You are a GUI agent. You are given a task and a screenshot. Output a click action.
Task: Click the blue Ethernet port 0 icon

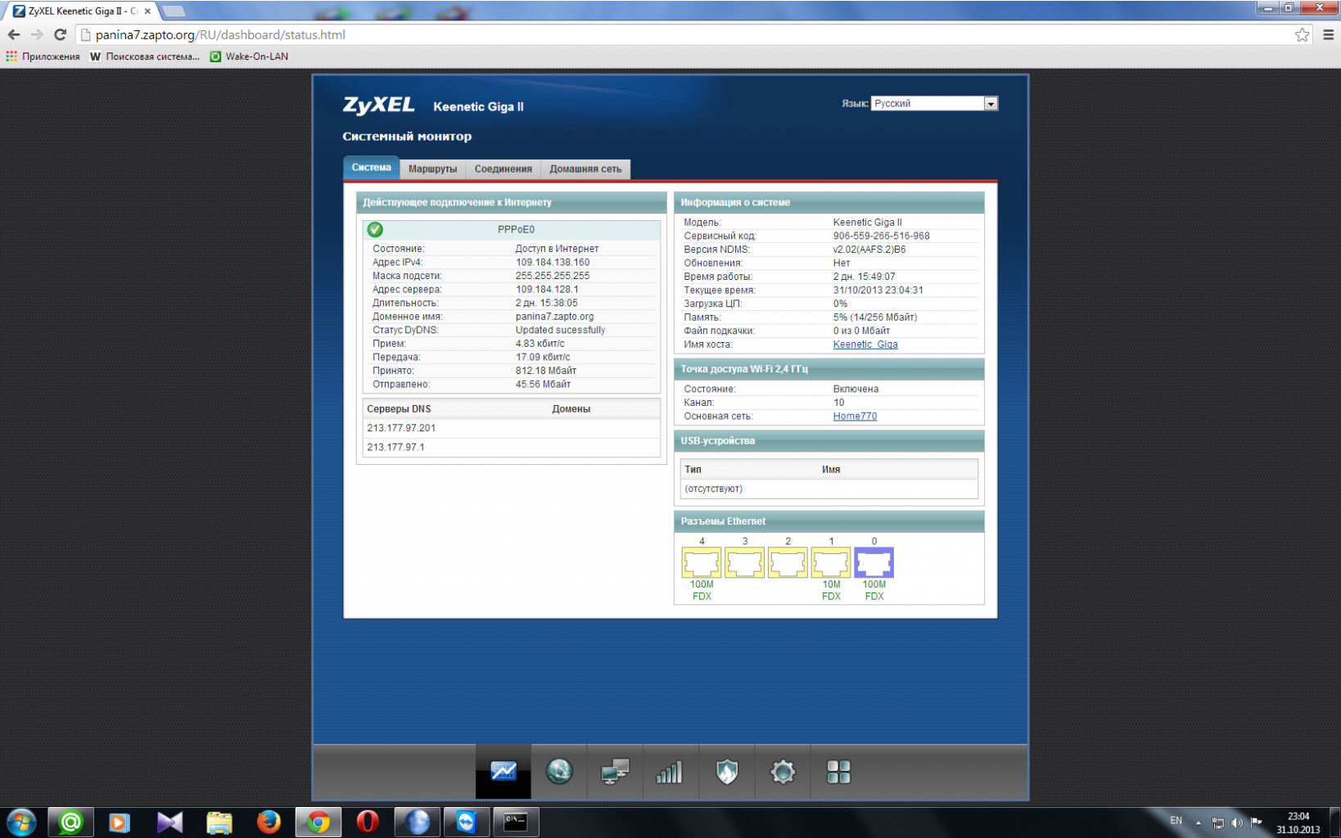click(x=874, y=563)
